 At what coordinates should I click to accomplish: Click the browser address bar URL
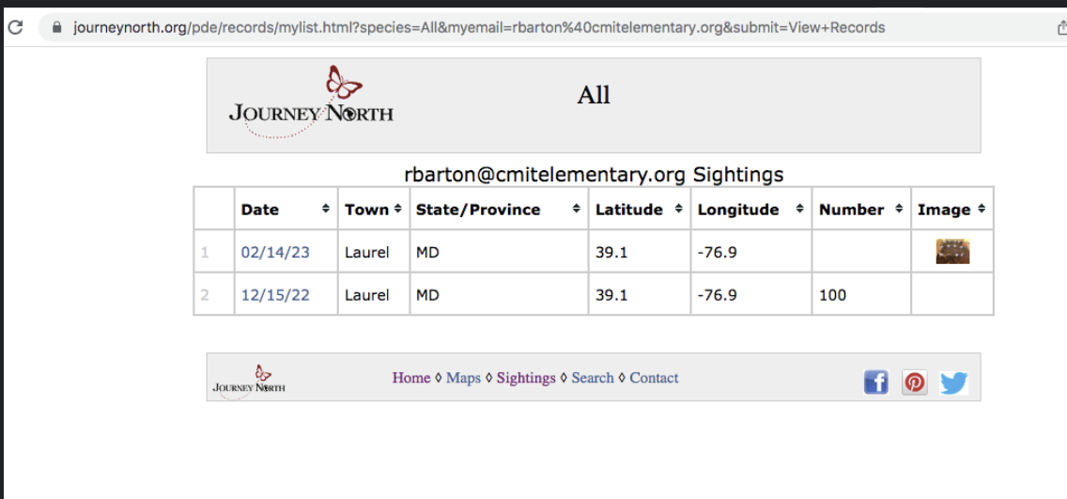click(479, 28)
